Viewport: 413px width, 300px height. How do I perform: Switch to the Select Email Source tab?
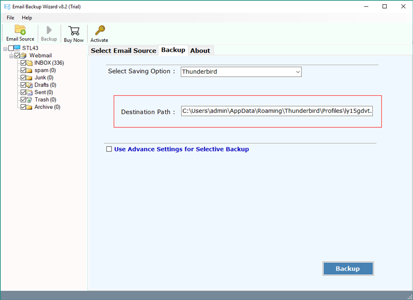coord(123,51)
